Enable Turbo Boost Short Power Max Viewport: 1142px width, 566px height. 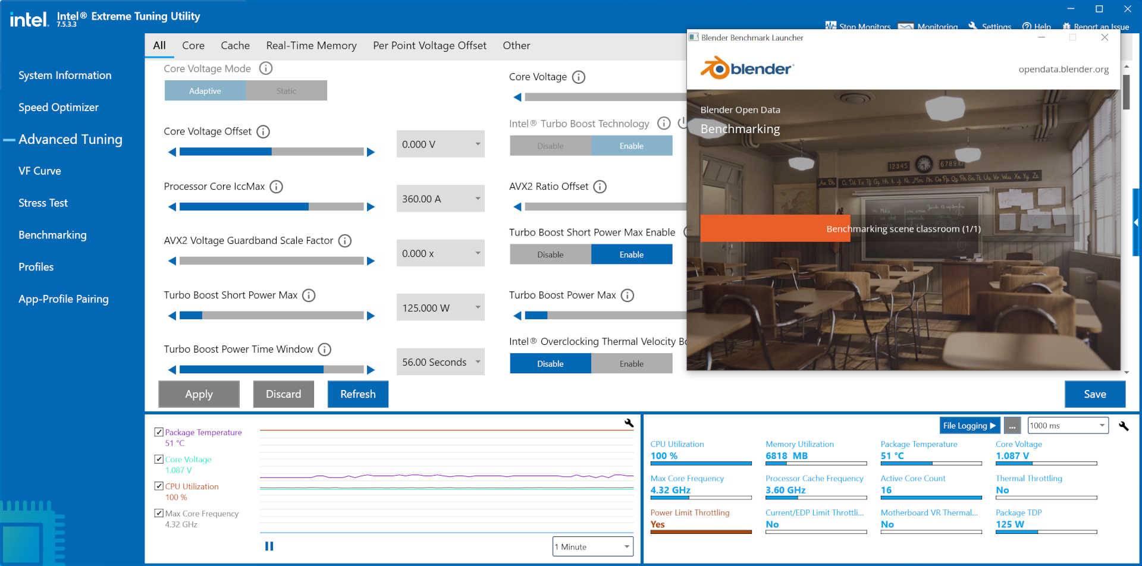point(632,254)
